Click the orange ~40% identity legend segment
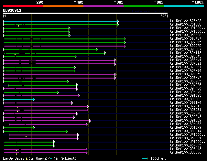The image size is (207, 161). [x=63, y=6]
